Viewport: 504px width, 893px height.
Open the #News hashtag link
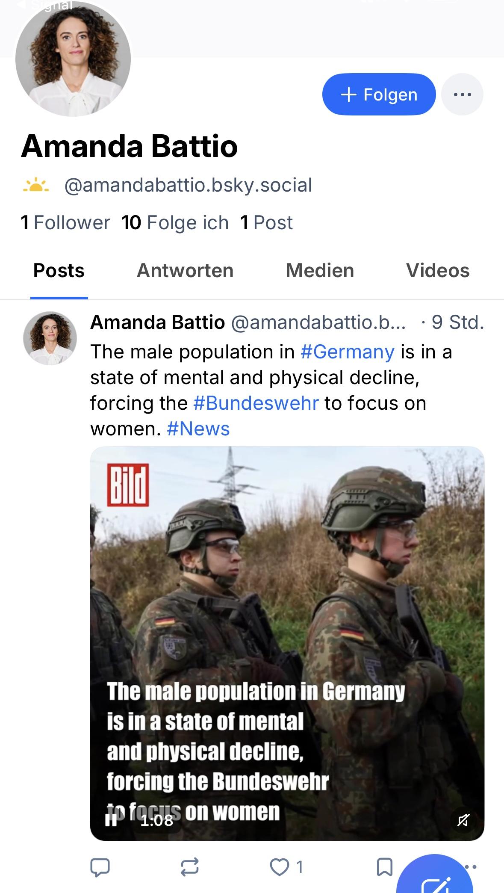[x=198, y=429]
